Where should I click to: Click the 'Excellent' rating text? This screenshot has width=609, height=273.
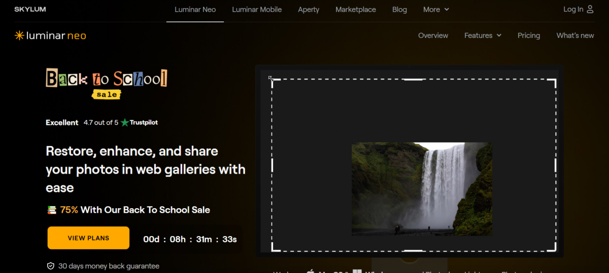point(62,123)
